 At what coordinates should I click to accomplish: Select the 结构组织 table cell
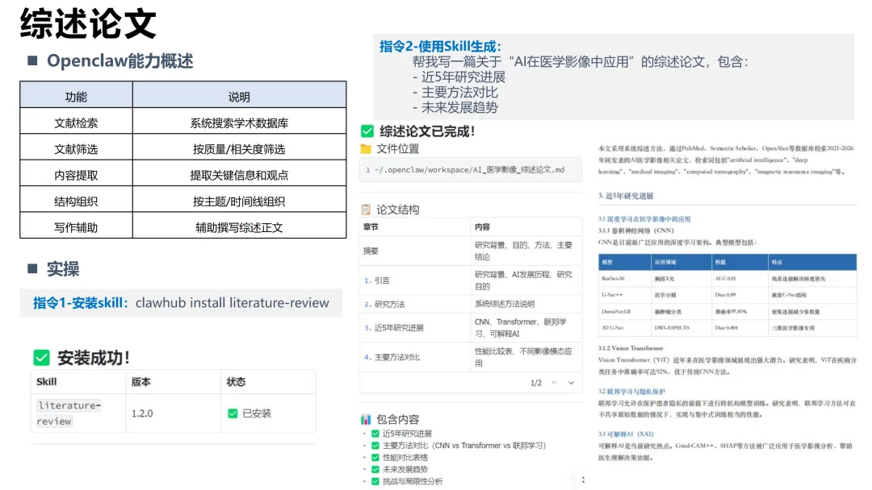(x=76, y=199)
